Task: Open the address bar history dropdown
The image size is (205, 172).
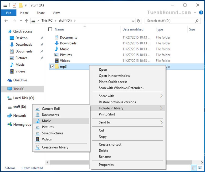Action: (133, 21)
